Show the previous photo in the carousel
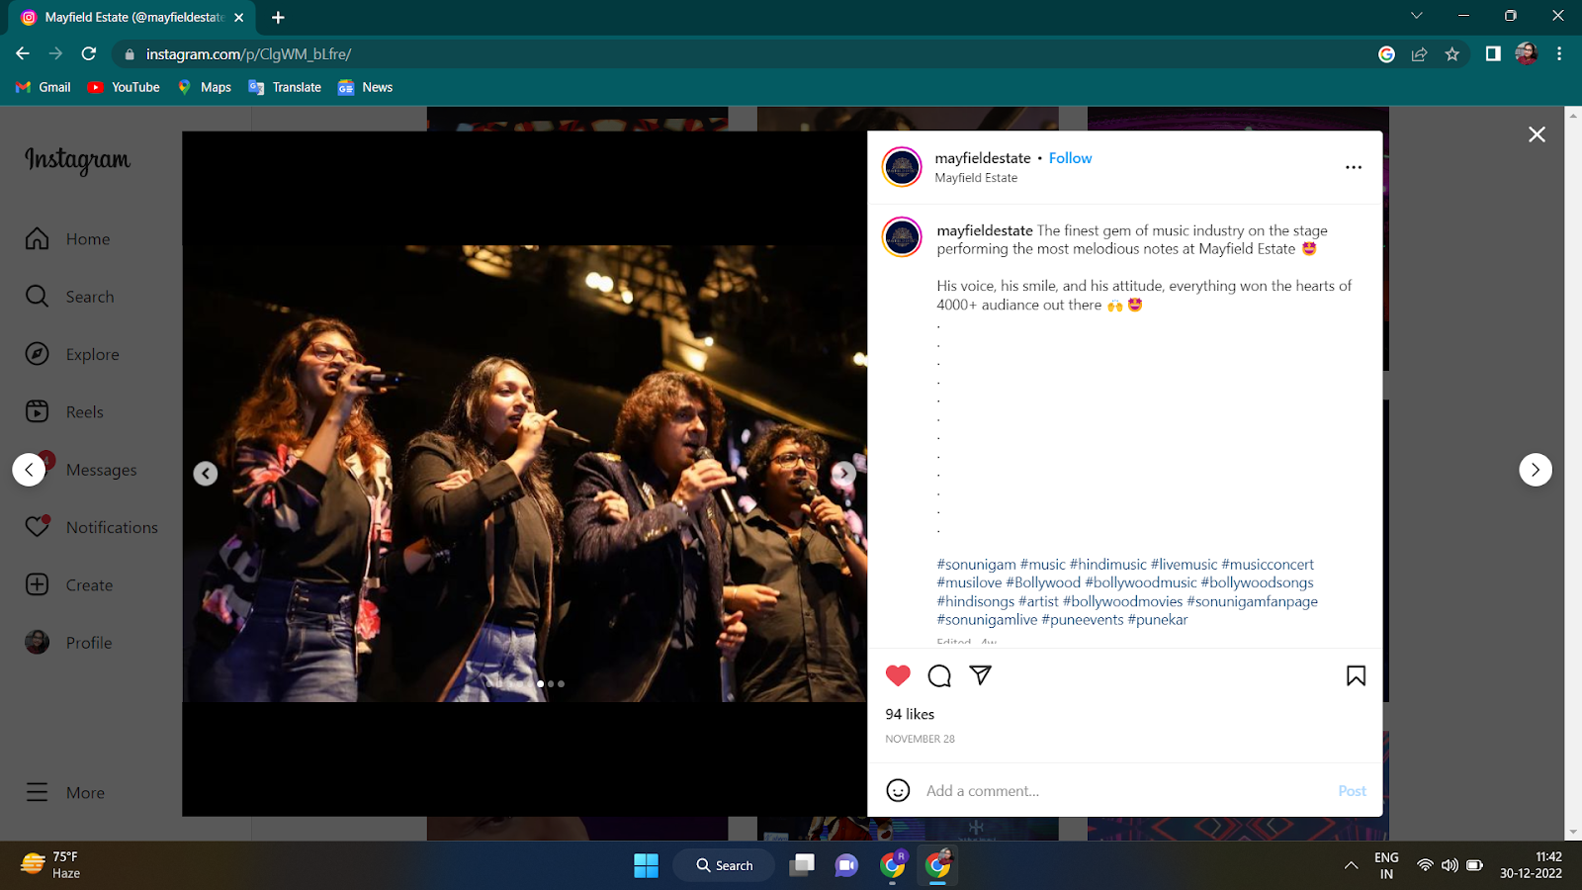1582x890 pixels. [206, 474]
